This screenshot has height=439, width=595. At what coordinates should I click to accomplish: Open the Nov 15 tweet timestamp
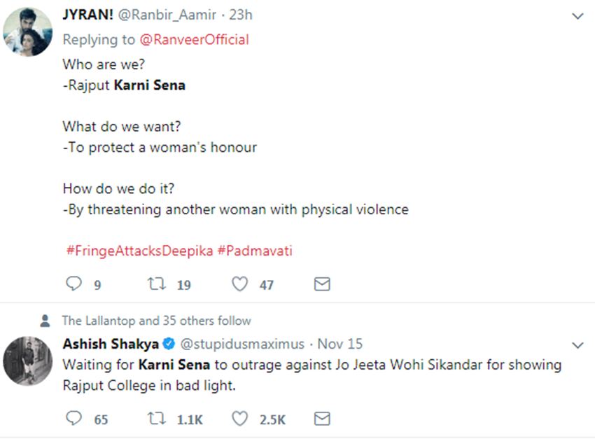point(340,344)
